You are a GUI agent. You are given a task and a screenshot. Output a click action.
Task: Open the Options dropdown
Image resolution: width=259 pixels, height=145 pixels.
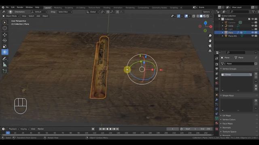pyautogui.click(x=208, y=12)
